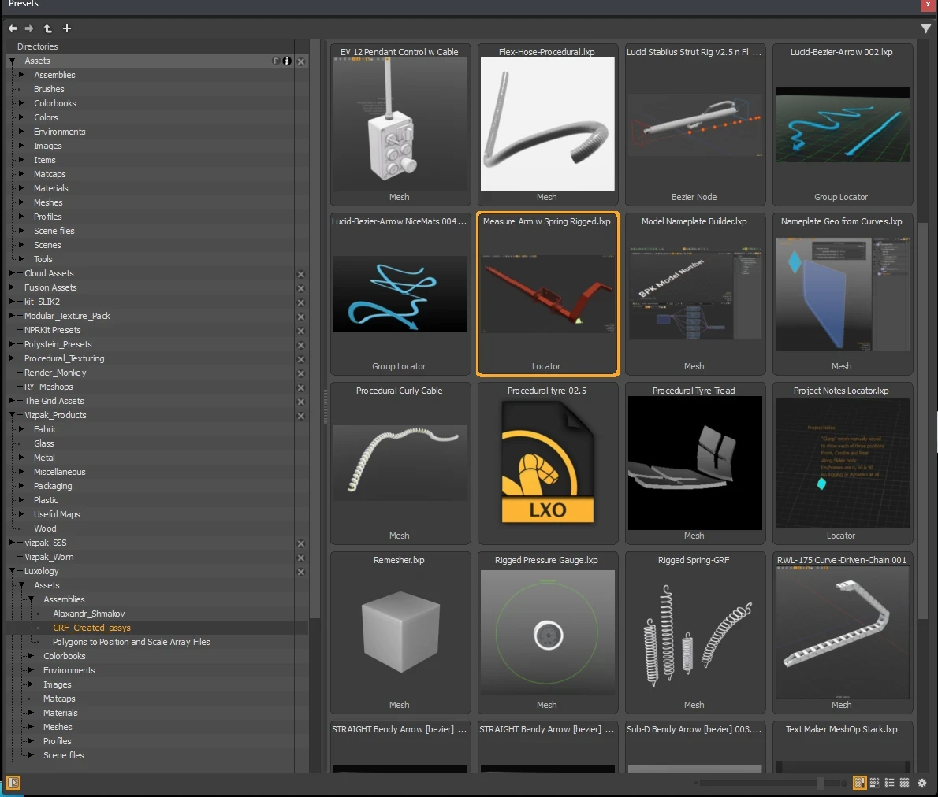This screenshot has width=938, height=797.
Task: Click the up-directory arrow icon
Action: (47, 28)
